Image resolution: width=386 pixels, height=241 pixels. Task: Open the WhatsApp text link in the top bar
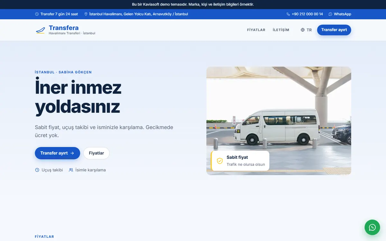point(342,14)
